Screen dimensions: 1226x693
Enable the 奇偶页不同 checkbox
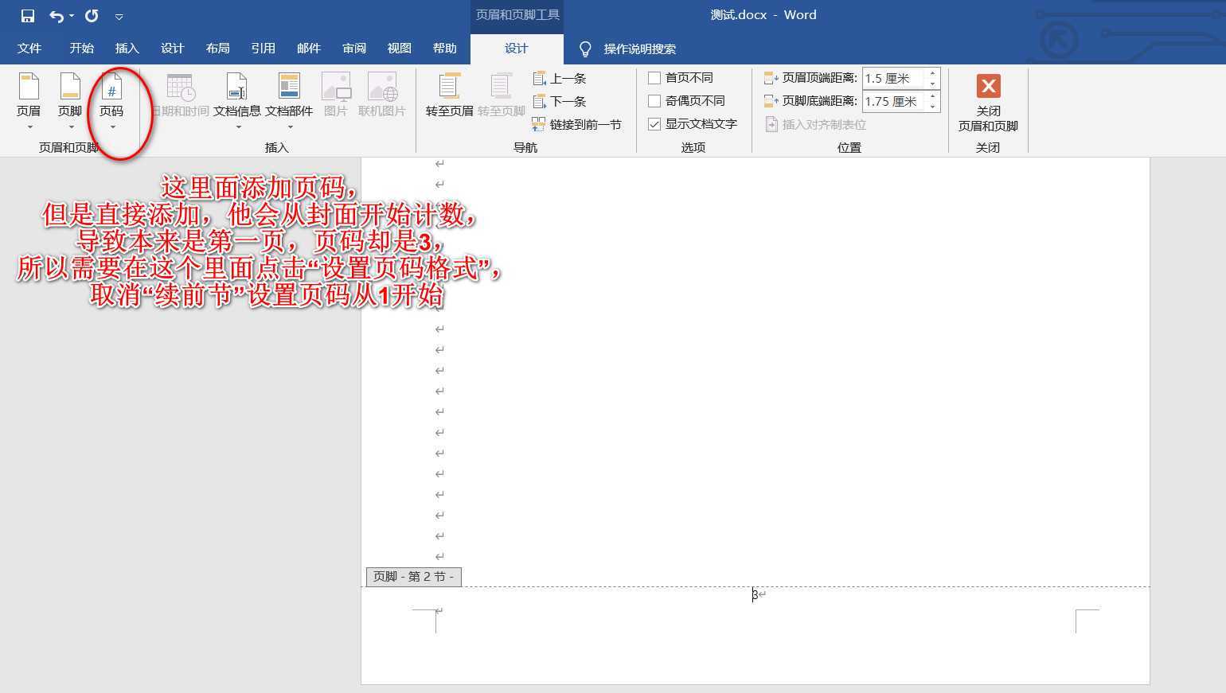654,101
